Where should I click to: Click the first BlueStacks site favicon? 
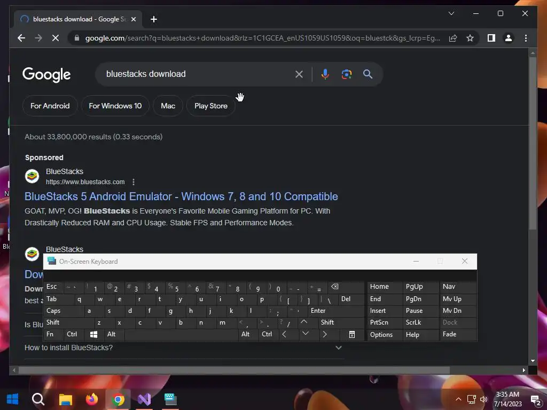point(32,176)
